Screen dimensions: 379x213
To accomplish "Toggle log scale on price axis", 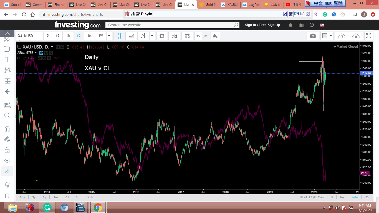I will coord(342,197).
